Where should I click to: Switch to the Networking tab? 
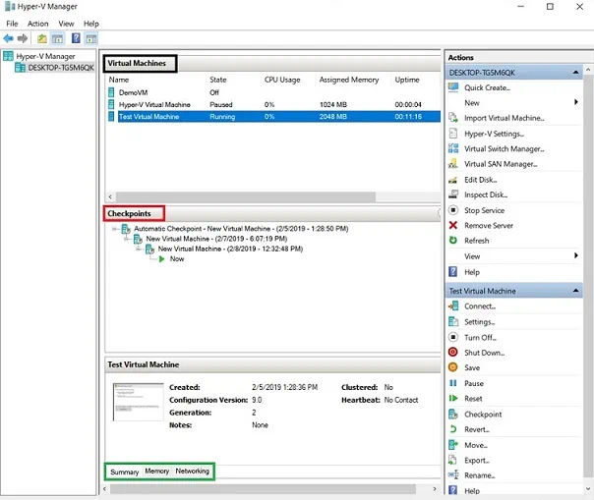[x=192, y=472]
